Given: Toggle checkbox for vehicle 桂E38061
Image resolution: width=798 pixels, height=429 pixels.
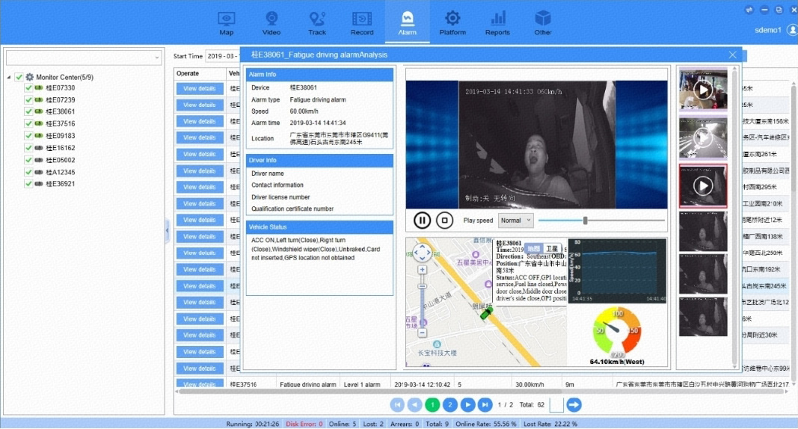Looking at the screenshot, I should pos(28,111).
